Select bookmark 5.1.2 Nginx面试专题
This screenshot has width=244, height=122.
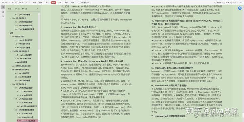tap(25, 95)
